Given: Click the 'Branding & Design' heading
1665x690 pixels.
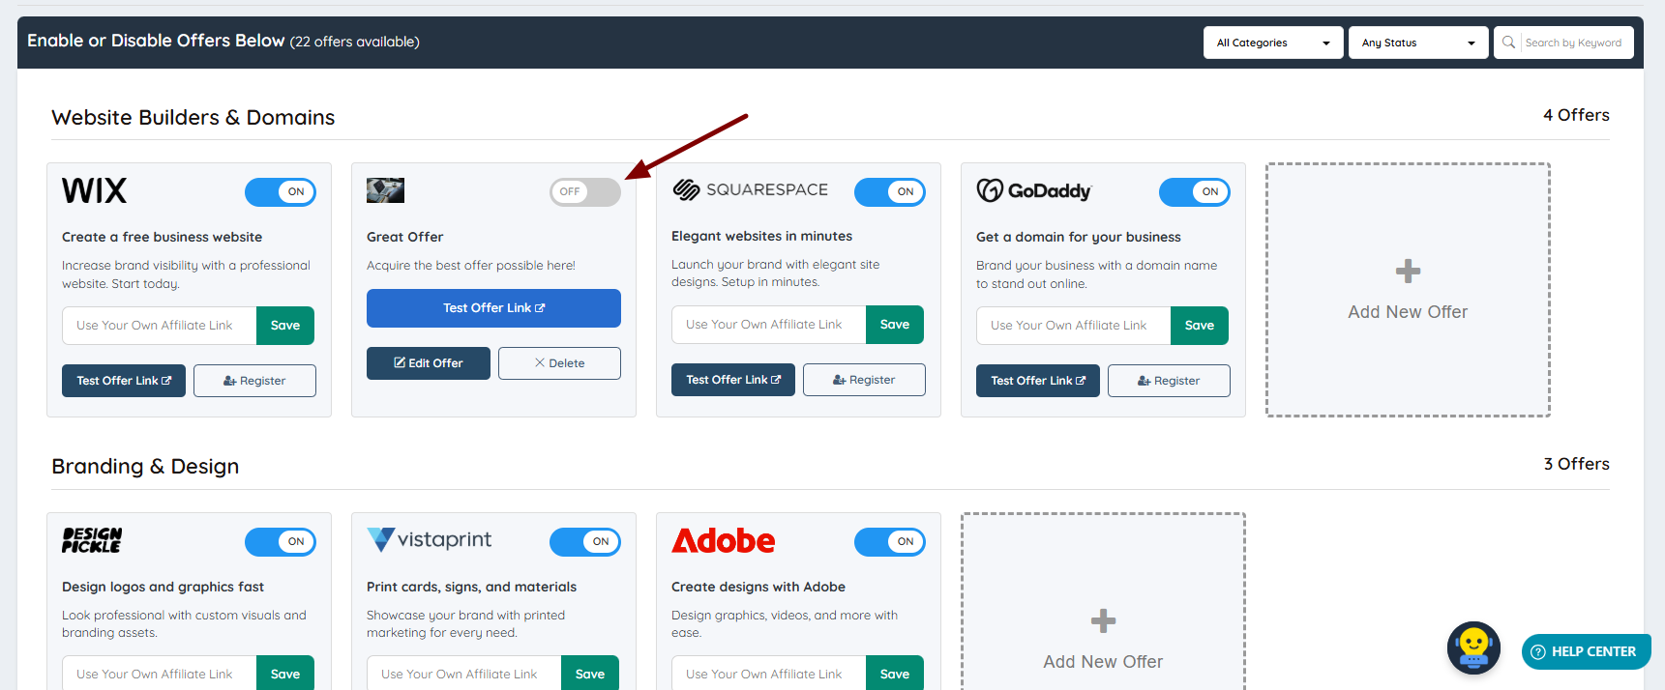Looking at the screenshot, I should [x=145, y=467].
